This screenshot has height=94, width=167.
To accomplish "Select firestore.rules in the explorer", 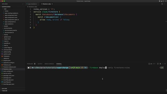I will point(7,69).
